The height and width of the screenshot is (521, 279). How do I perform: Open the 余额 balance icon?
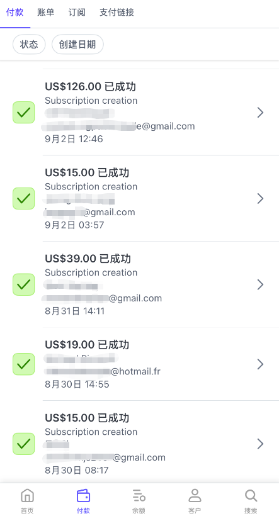[139, 496]
